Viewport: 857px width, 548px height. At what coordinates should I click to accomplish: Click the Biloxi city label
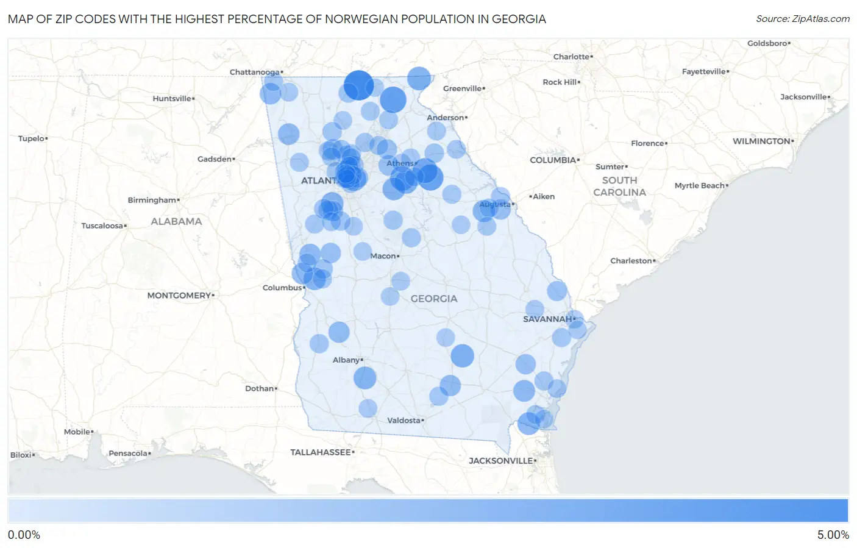pyautogui.click(x=21, y=455)
